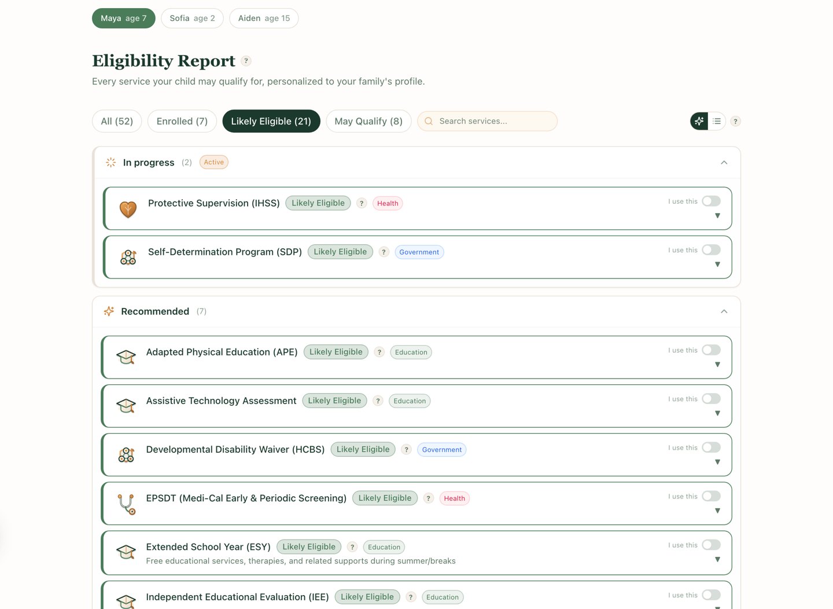Click the In progress spinner icon
The image size is (833, 609).
coord(111,163)
